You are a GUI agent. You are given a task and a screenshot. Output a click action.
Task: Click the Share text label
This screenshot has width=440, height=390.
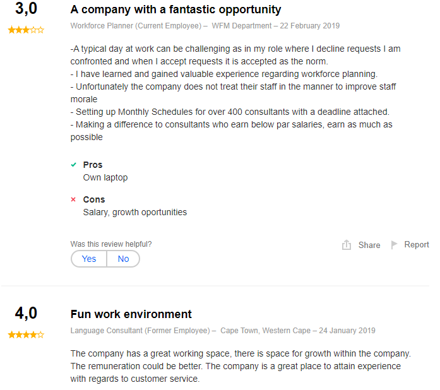click(x=369, y=245)
